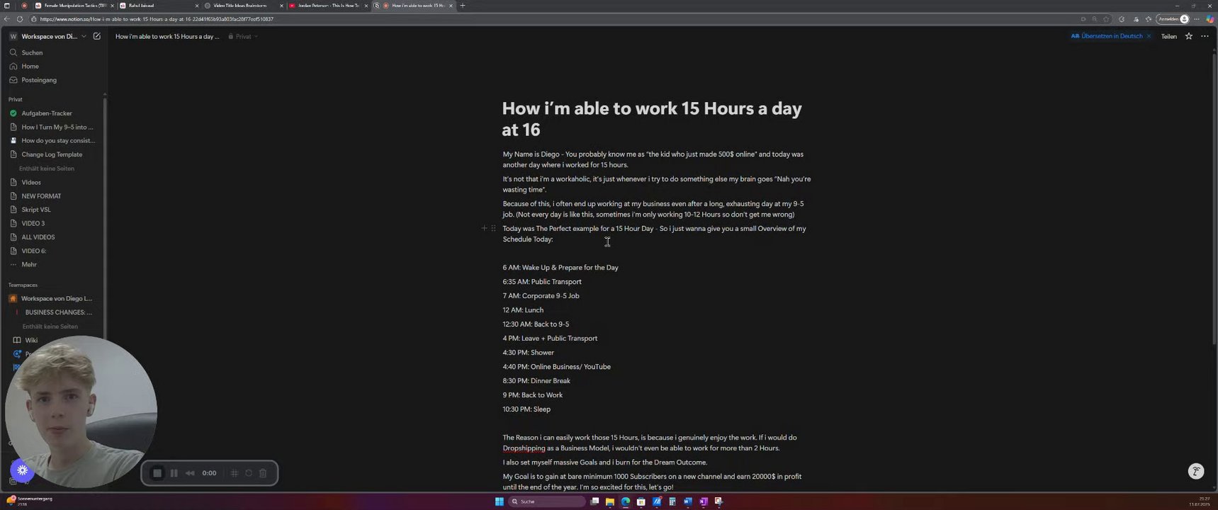Open Microsoft Edge from the taskbar
The height and width of the screenshot is (510, 1218).
pos(626,501)
